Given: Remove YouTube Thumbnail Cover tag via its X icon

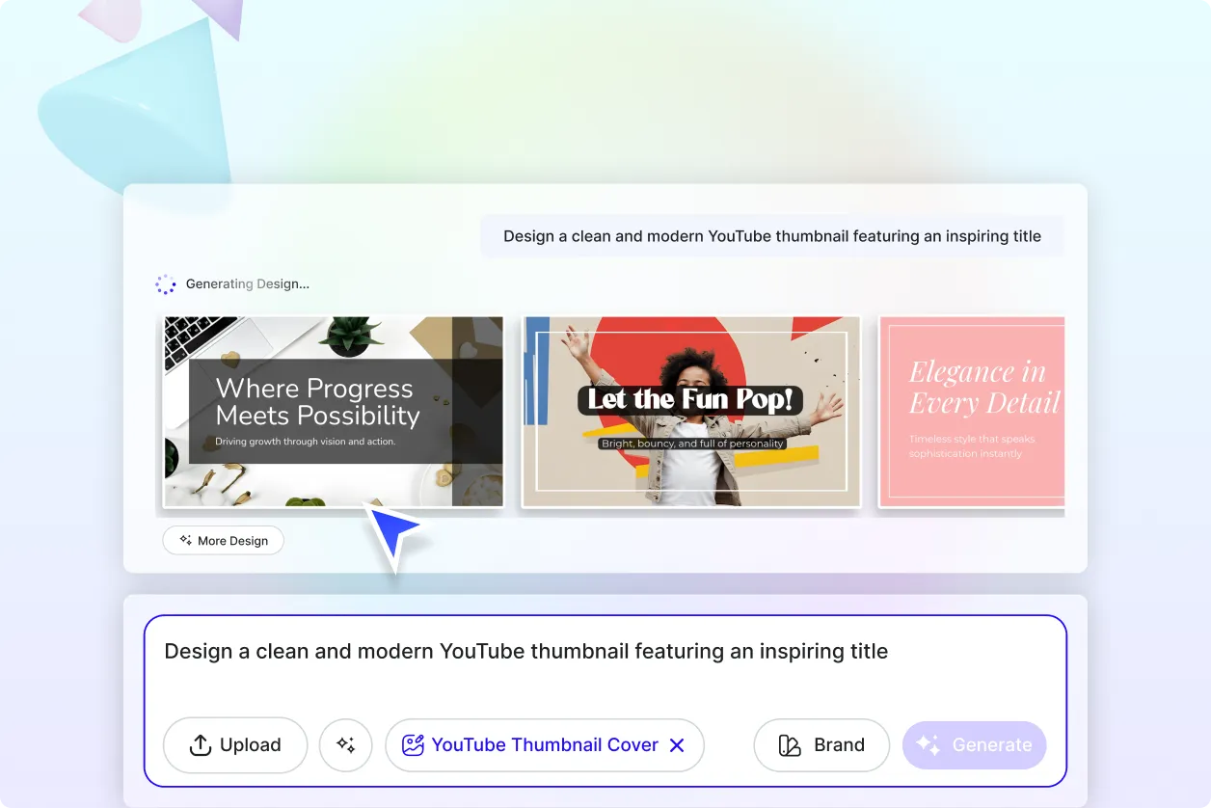Looking at the screenshot, I should point(677,744).
